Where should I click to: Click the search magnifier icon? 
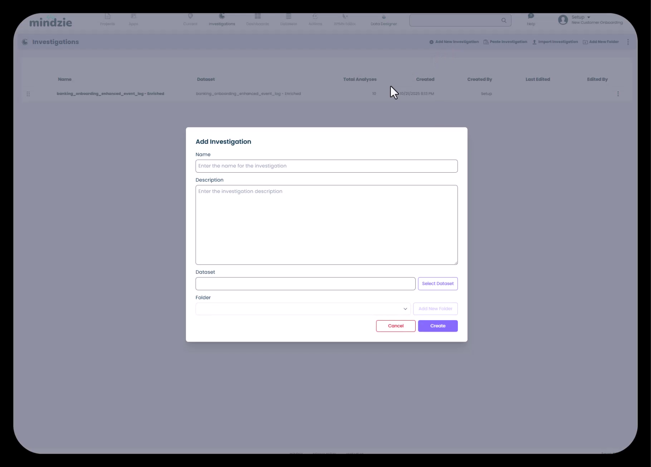click(x=504, y=20)
